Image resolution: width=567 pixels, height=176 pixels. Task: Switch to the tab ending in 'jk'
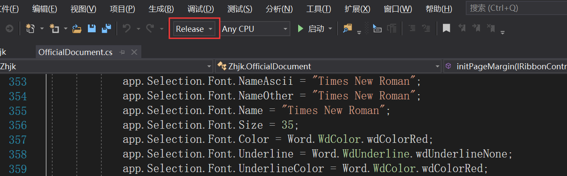click(x=3, y=52)
